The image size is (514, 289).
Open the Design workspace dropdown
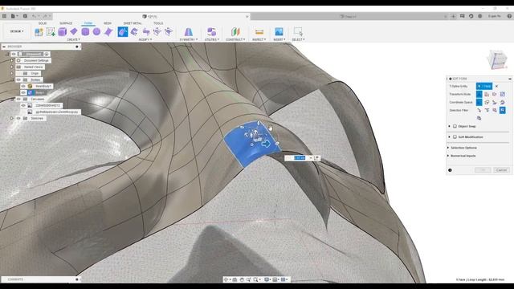17,31
